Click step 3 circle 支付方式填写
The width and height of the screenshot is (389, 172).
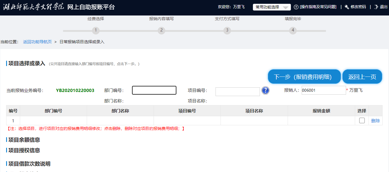tap(227, 30)
